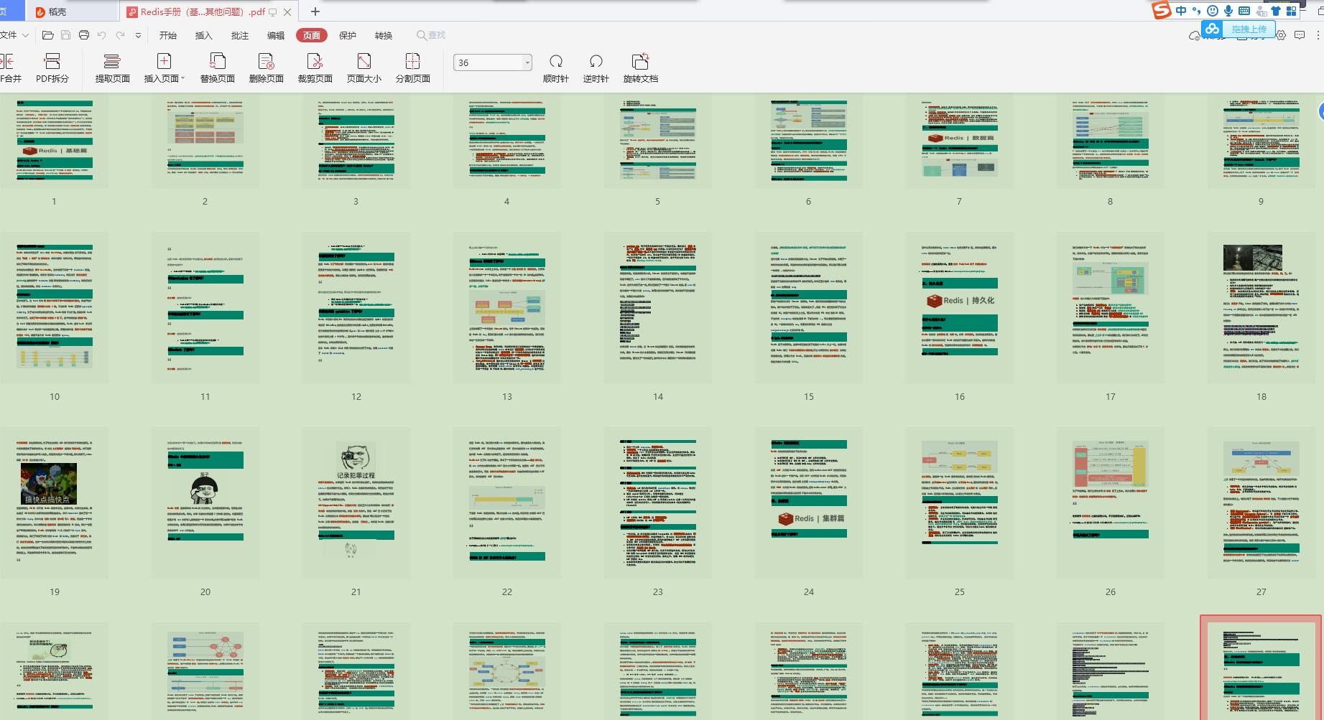Expand the quick access toolbar customize arrow
Viewport: 1324px width, 720px height.
click(x=138, y=35)
